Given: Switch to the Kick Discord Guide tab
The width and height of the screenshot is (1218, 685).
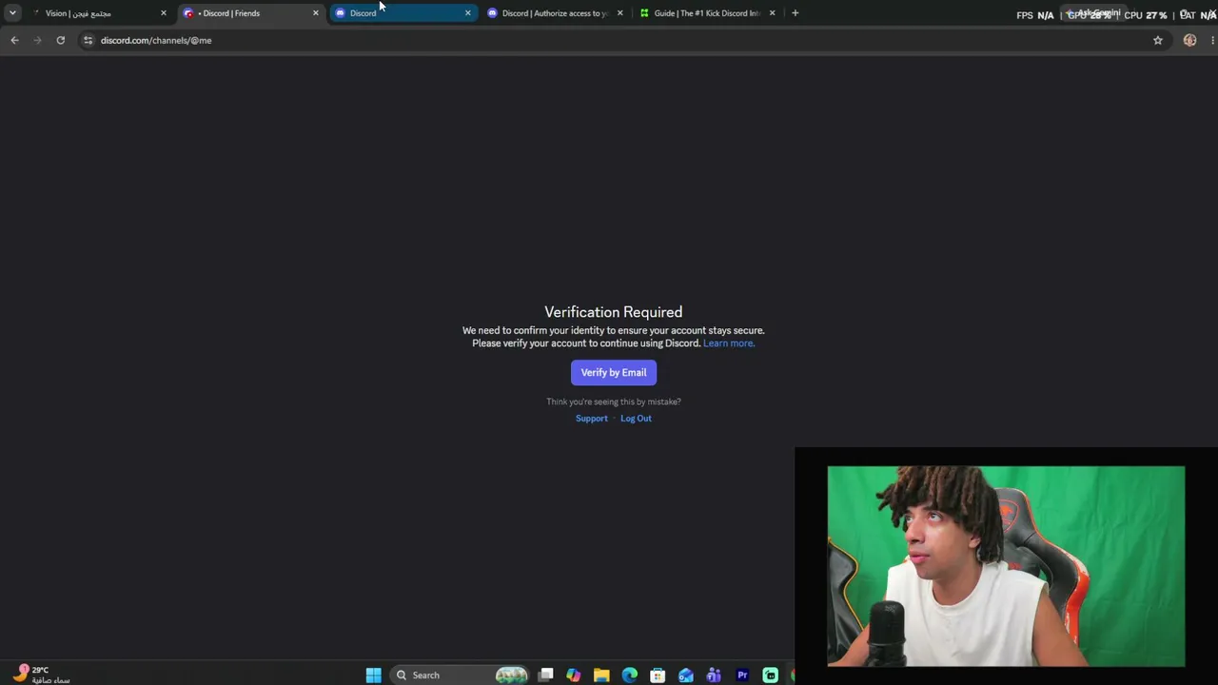Looking at the screenshot, I should click(706, 13).
